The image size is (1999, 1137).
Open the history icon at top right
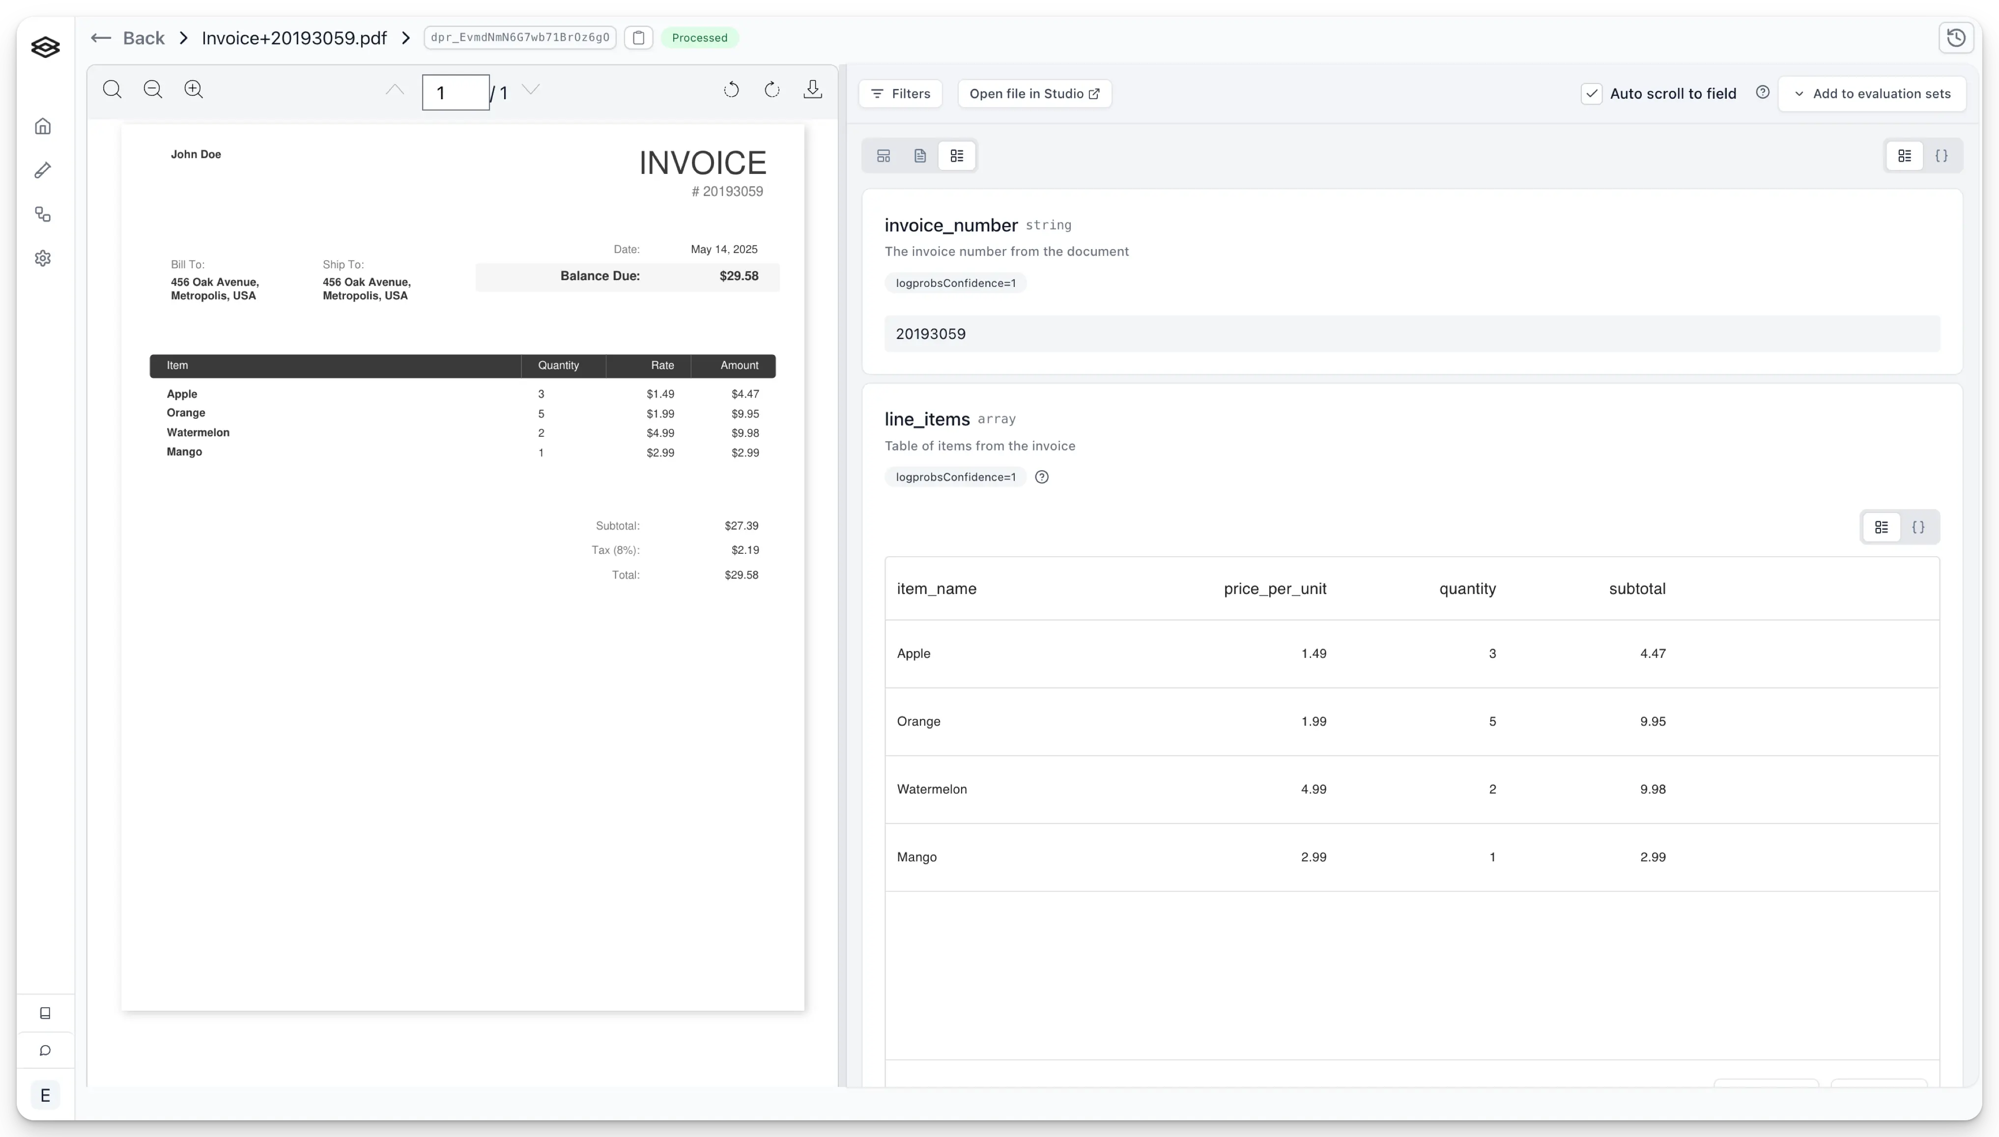coord(1956,37)
